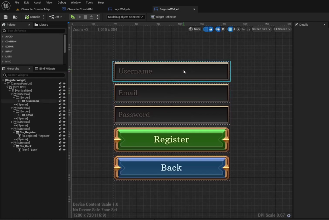Open the Asset menu

pyautogui.click(x=38, y=3)
